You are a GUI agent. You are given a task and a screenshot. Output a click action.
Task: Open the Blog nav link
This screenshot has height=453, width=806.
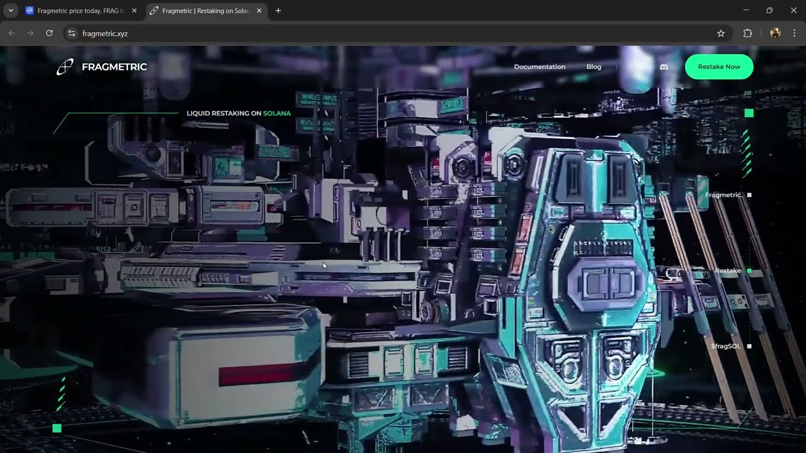594,67
